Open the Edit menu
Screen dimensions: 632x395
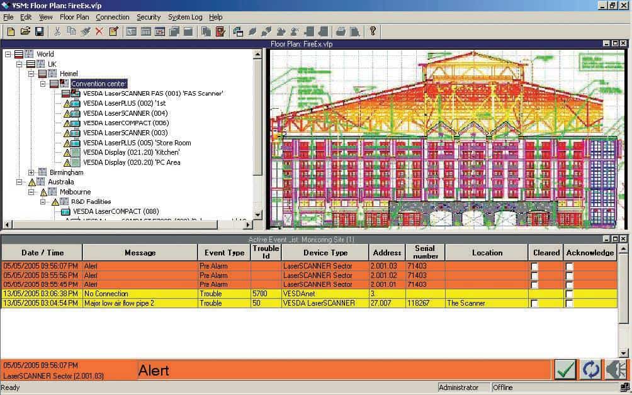(26, 18)
